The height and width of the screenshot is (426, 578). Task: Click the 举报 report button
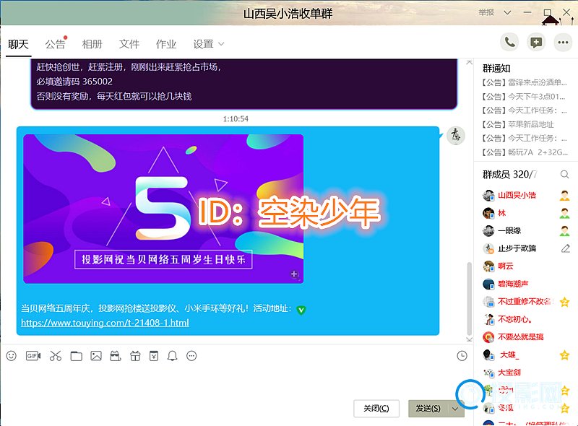click(486, 12)
